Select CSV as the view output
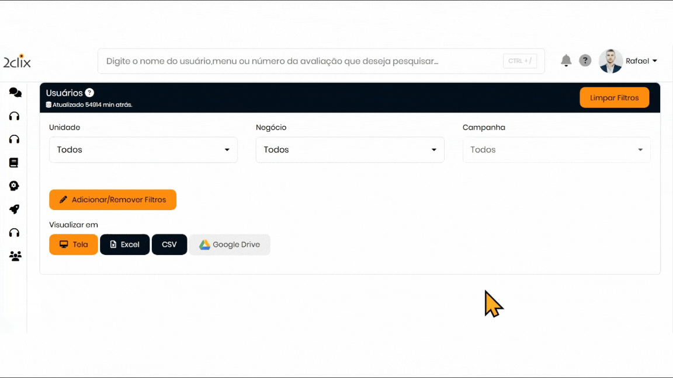Image resolution: width=673 pixels, height=378 pixels. pyautogui.click(x=169, y=244)
